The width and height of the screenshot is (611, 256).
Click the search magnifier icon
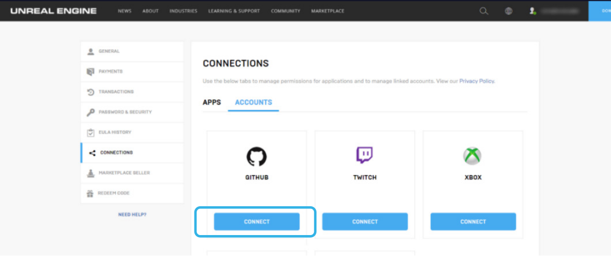click(484, 11)
